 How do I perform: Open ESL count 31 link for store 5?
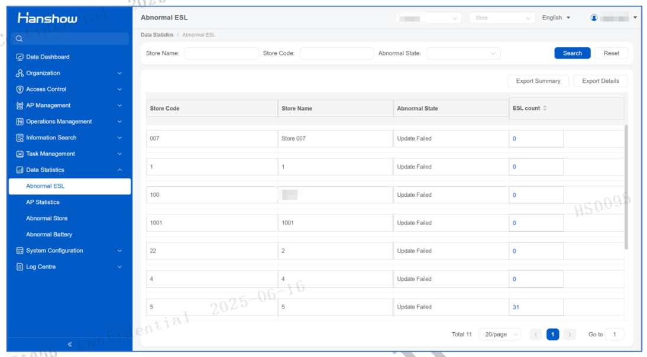516,307
